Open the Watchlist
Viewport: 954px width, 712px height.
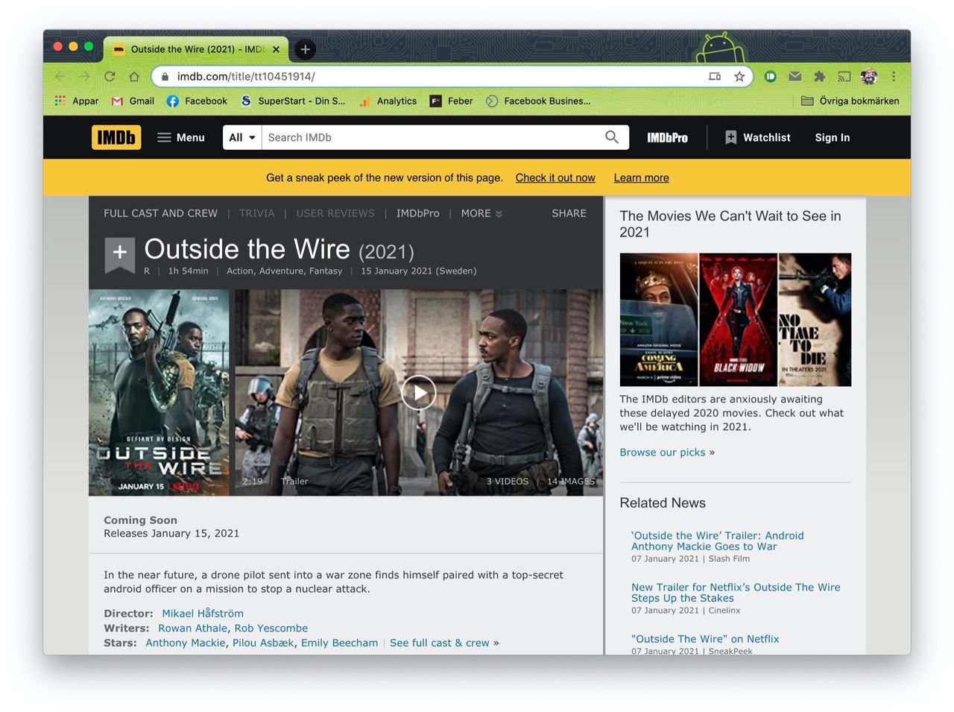[758, 137]
